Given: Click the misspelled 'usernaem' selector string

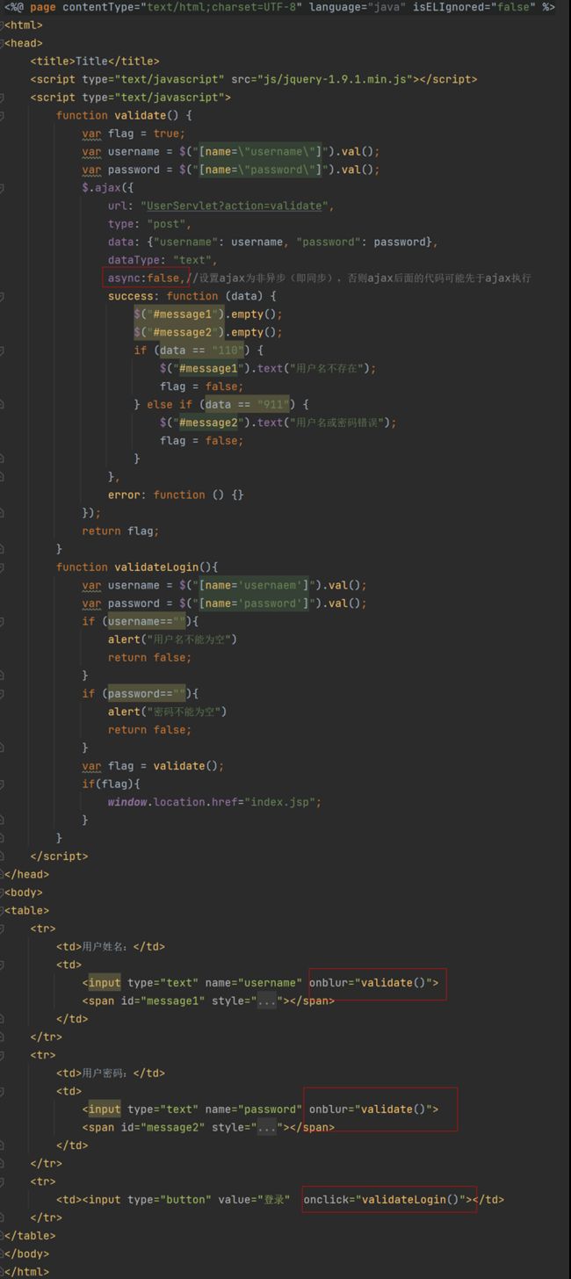Looking at the screenshot, I should click(x=254, y=585).
